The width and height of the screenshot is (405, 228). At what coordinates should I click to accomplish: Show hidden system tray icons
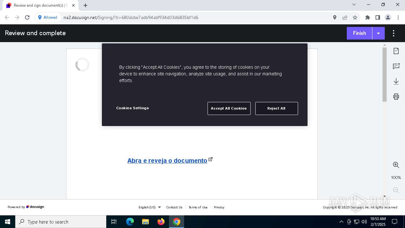coord(341,222)
